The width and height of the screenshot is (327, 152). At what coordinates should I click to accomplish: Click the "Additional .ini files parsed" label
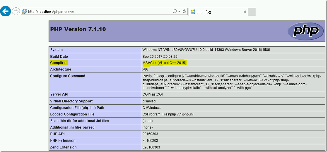point(72,127)
